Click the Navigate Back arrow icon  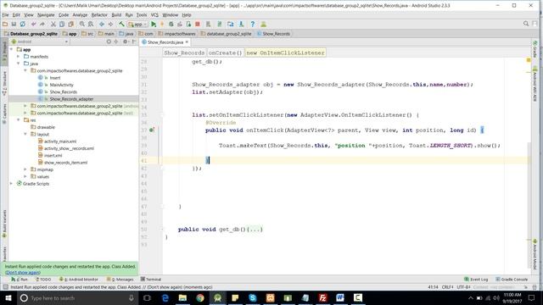click(x=102, y=25)
